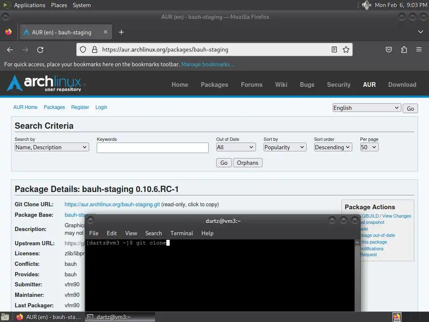Open terminal Help menu
Viewport: 429px width, 322px height.
[207, 233]
